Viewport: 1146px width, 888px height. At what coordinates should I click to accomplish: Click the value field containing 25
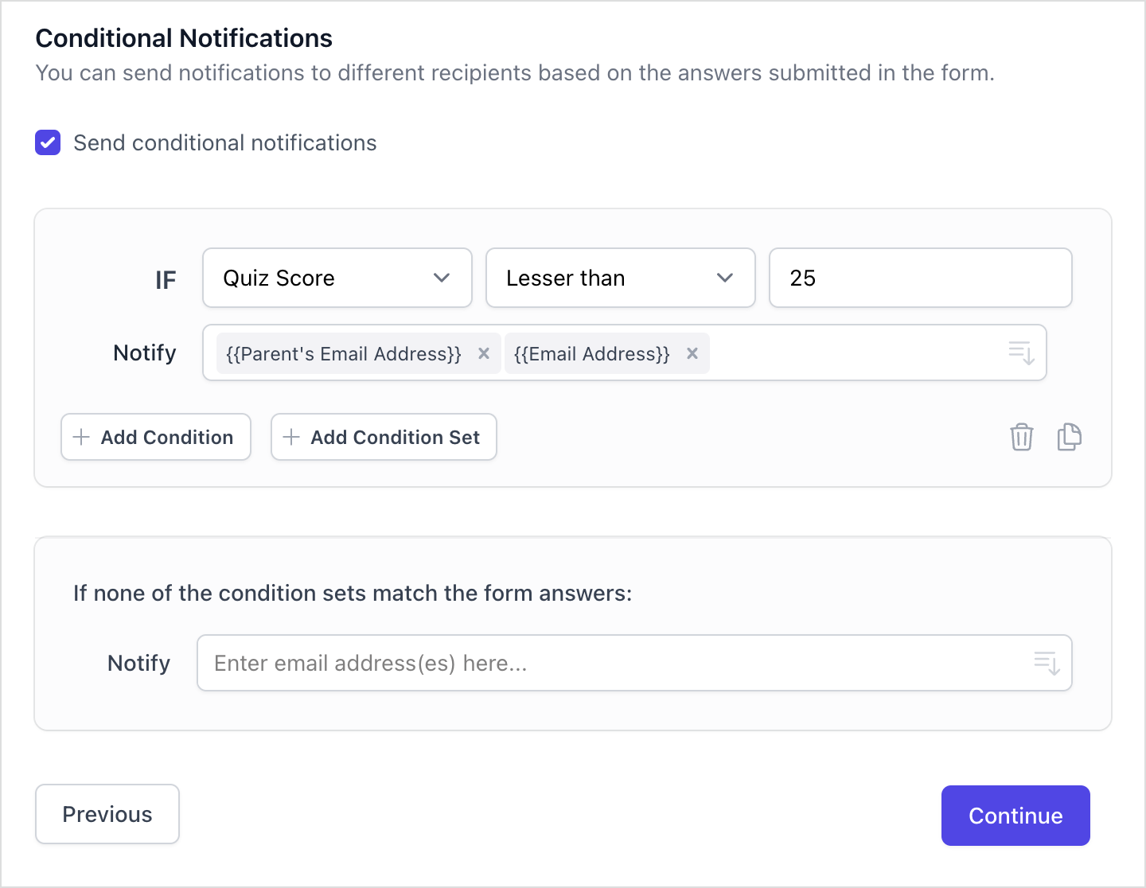tap(920, 278)
